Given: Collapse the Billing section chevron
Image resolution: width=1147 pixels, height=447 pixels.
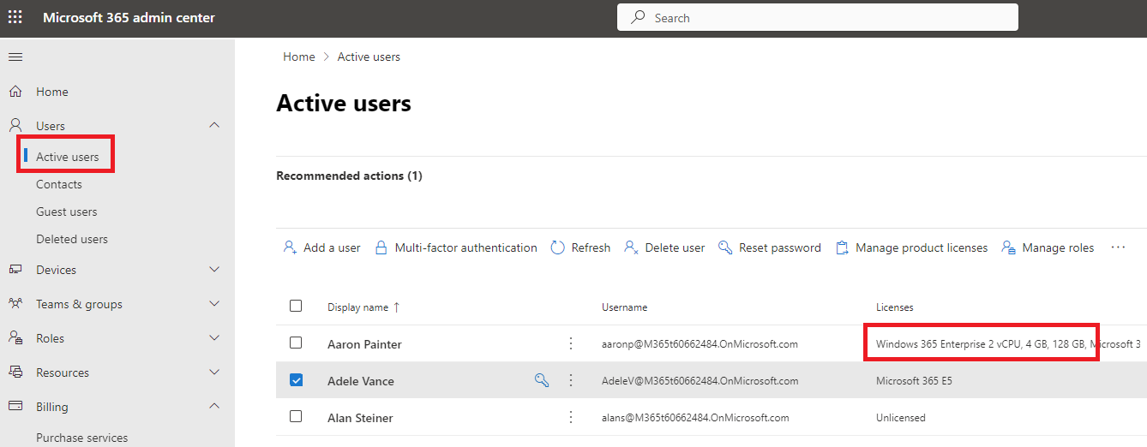Looking at the screenshot, I should 214,406.
